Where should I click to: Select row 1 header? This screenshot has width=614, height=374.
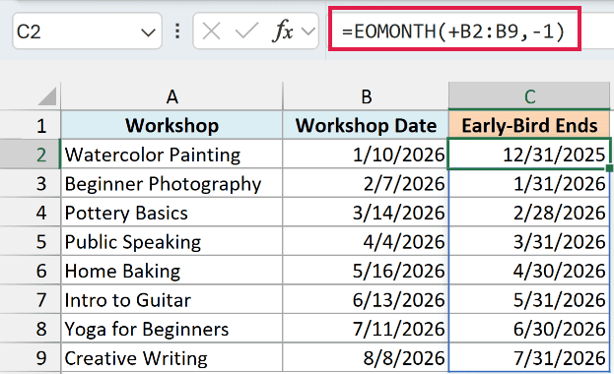pyautogui.click(x=31, y=126)
